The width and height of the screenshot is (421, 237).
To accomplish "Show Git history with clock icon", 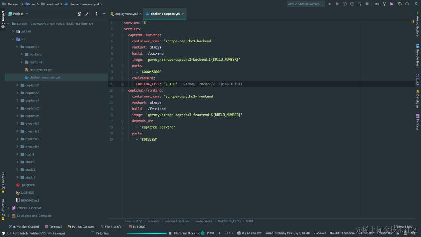I will tap(400, 4).
